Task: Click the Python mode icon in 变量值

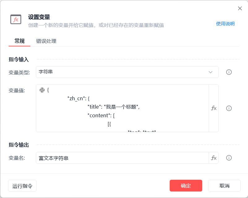Action: click(42, 90)
